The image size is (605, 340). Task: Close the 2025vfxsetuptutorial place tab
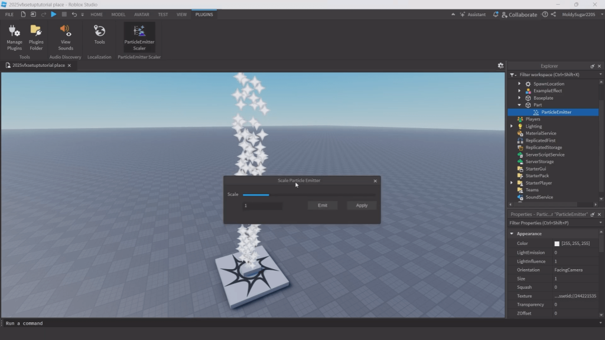(70, 66)
